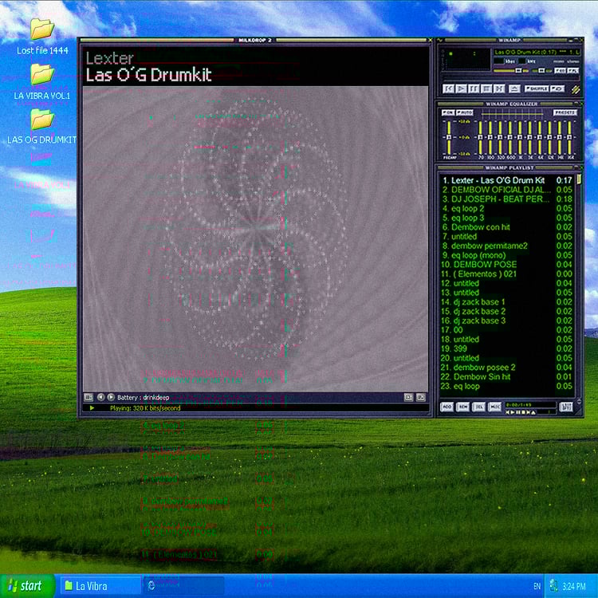Select playlist entry 21. dembow posee 2
This screenshot has height=598, width=598.
click(x=507, y=367)
